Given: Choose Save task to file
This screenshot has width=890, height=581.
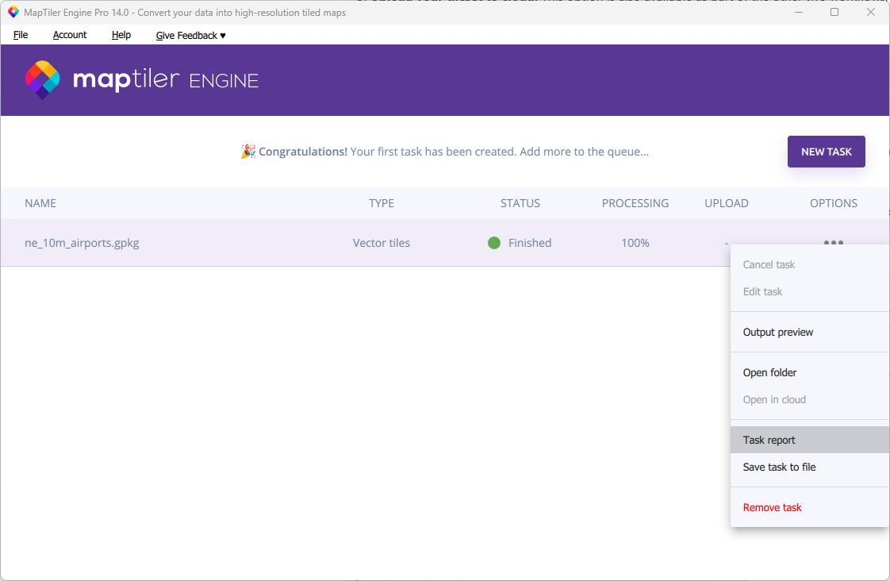Looking at the screenshot, I should [779, 467].
